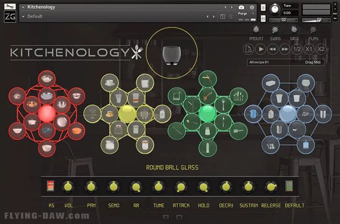Select the plastic container box in blue cluster
The width and height of the screenshot is (340, 224).
(270, 83)
